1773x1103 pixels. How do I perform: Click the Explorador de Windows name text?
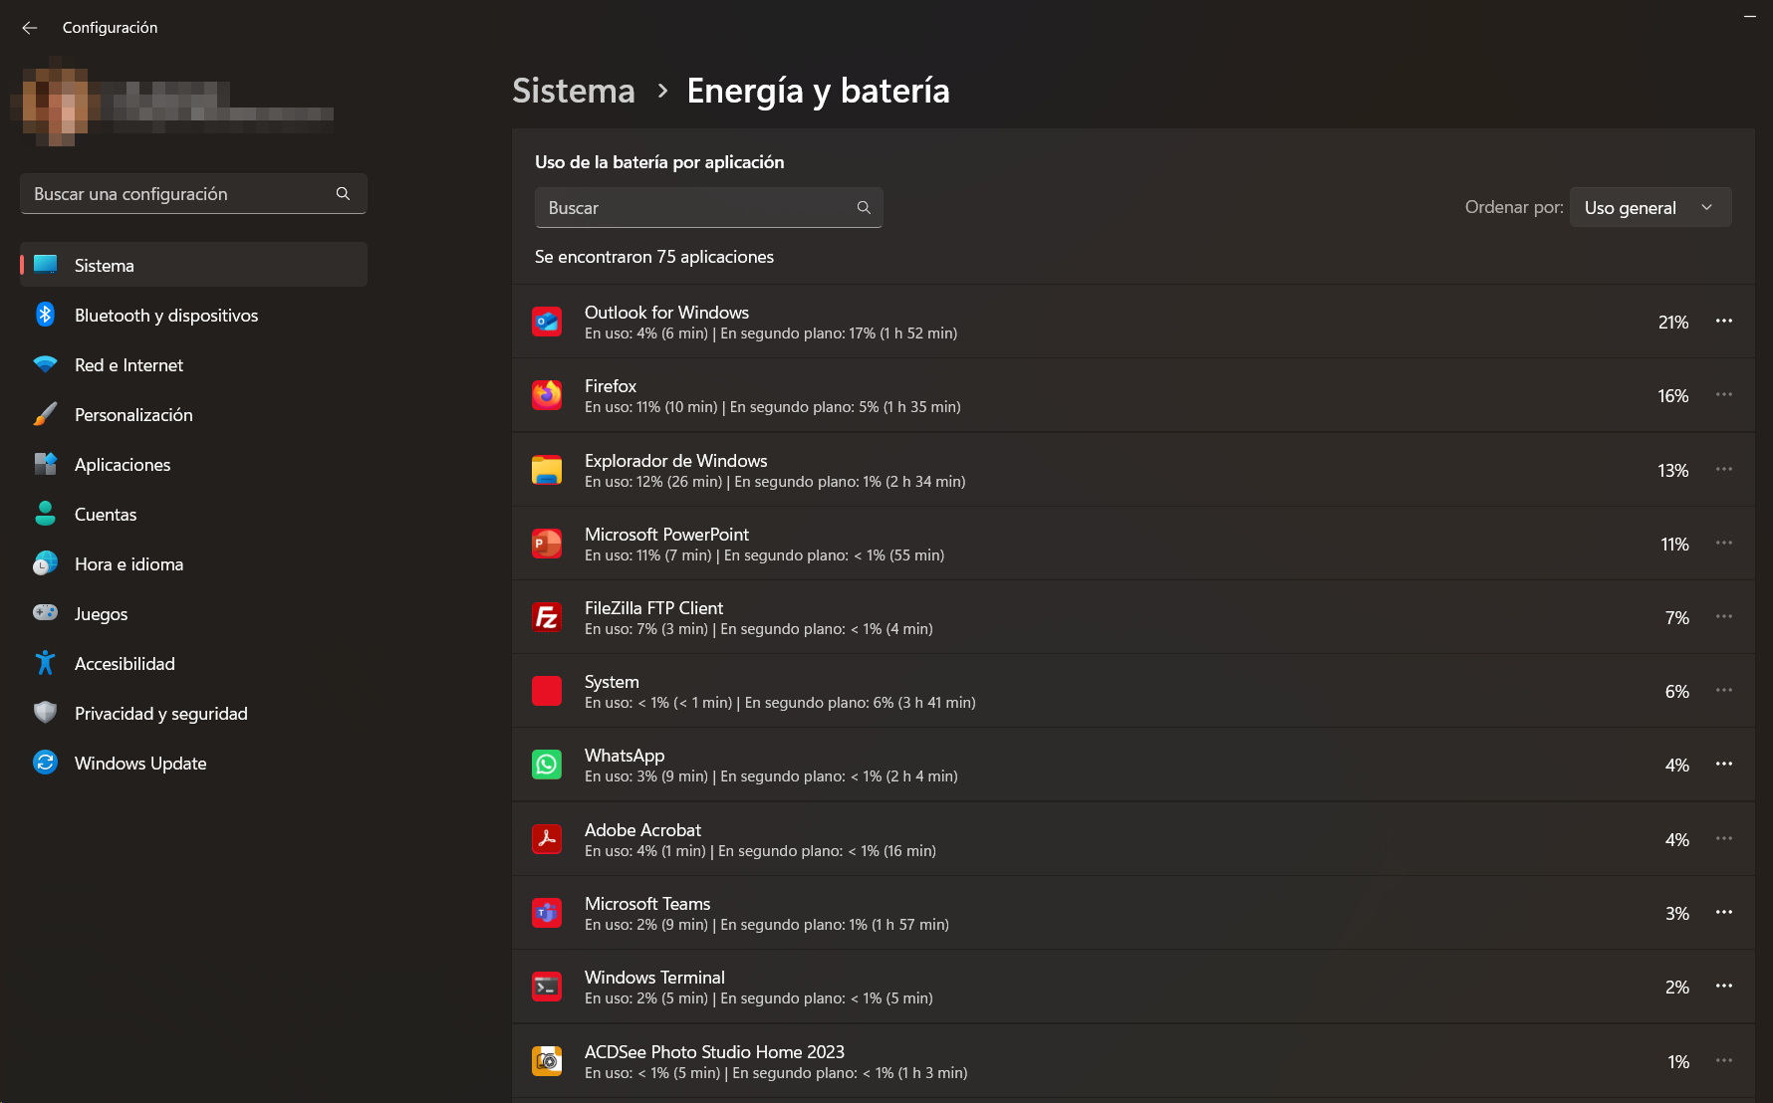click(x=676, y=461)
